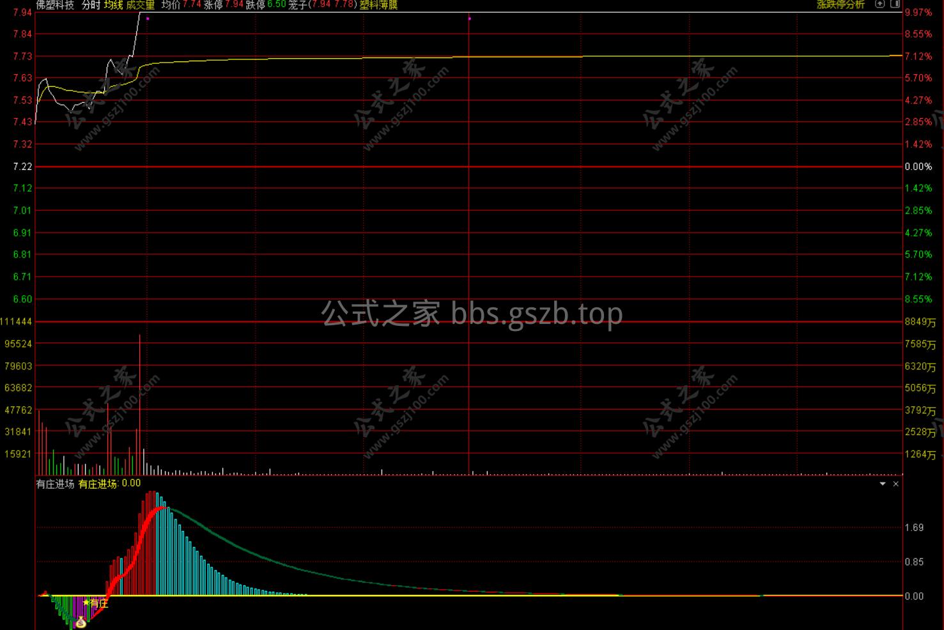
Task: Toggle the 均线 average line label
Action: point(114,4)
